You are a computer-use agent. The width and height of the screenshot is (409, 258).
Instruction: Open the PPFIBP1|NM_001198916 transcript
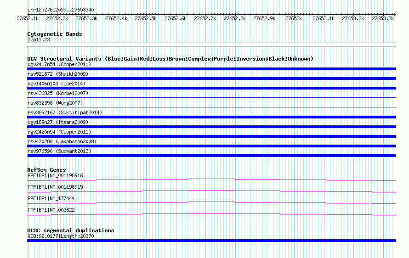pyautogui.click(x=55, y=175)
